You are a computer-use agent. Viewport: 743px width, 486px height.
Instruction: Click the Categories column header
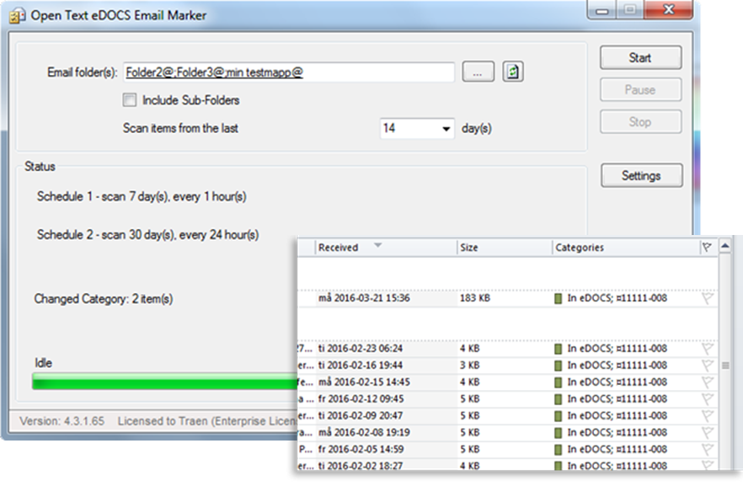tap(625, 248)
